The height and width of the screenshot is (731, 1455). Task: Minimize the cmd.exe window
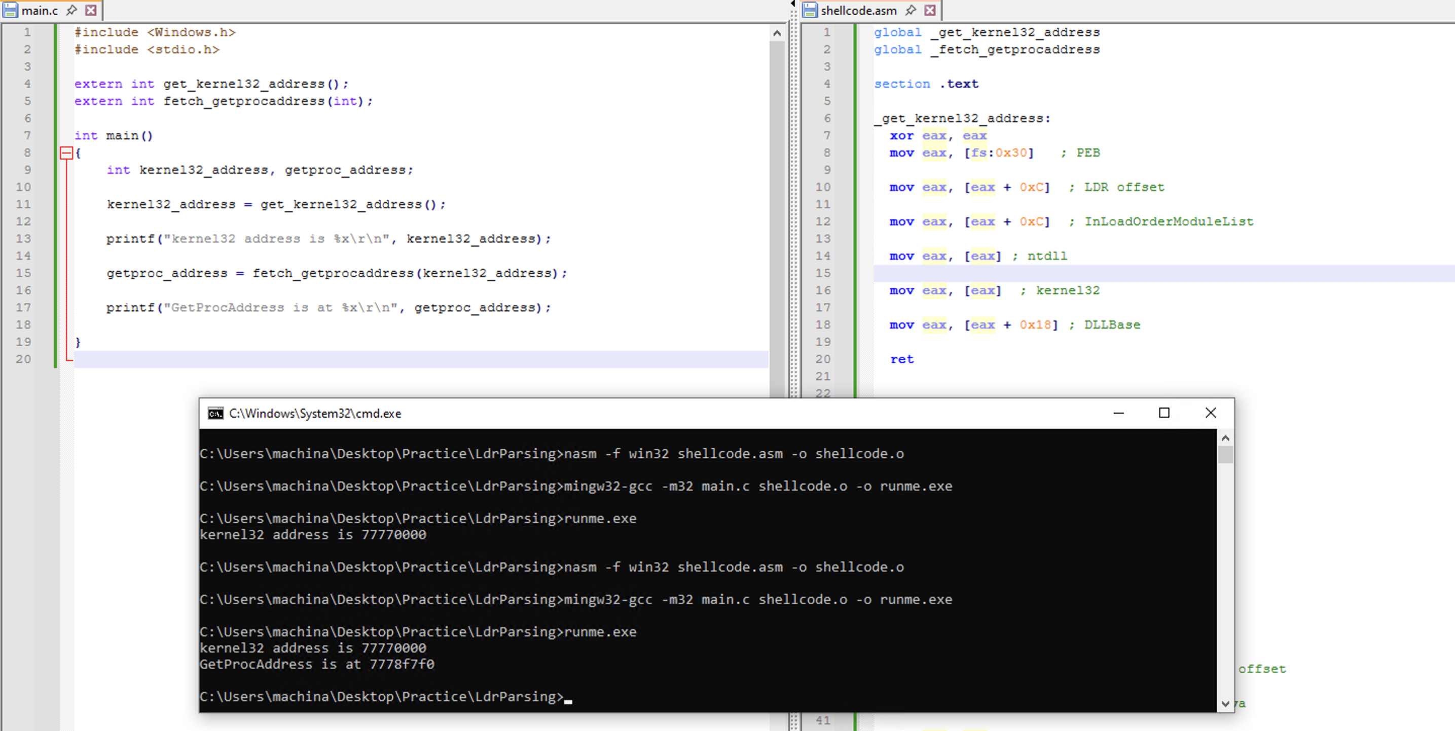coord(1118,413)
